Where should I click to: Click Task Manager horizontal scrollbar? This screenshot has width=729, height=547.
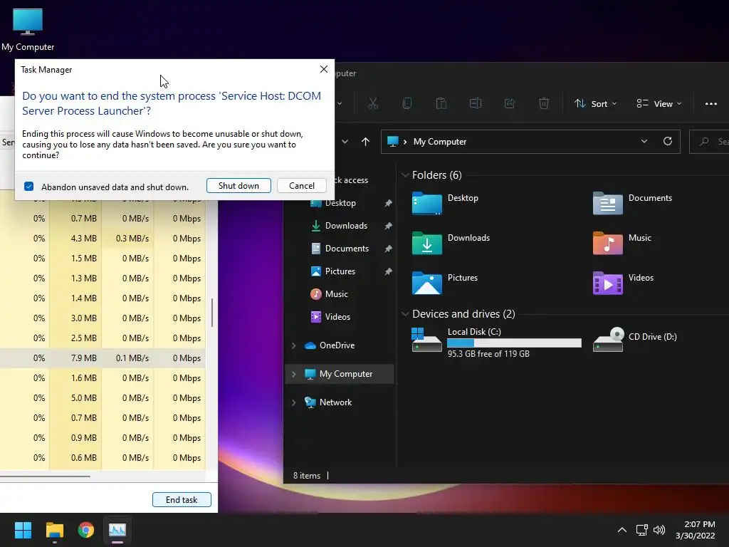click(x=45, y=476)
